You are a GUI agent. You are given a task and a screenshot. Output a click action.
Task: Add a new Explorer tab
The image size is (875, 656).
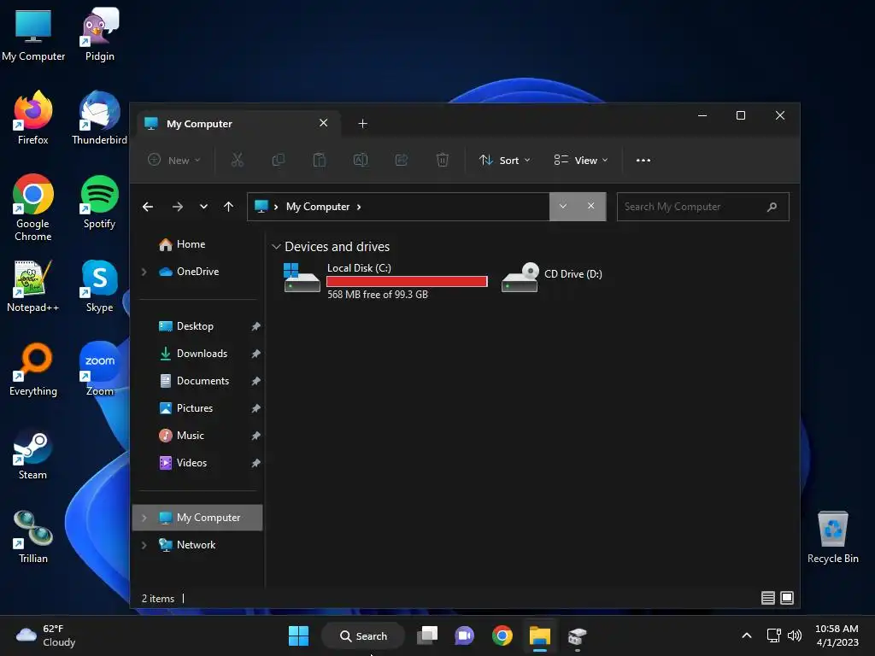(x=362, y=123)
